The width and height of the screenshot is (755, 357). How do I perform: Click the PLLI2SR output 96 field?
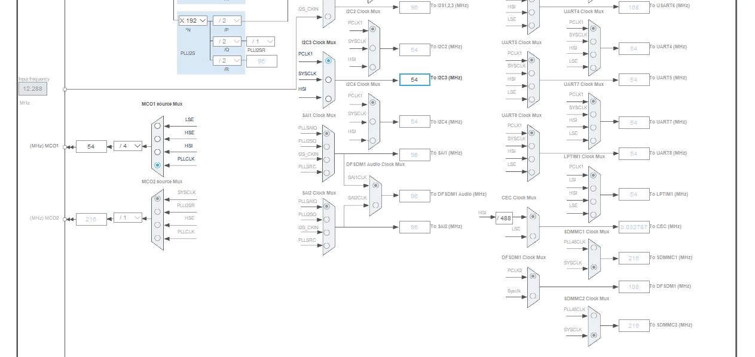(262, 61)
